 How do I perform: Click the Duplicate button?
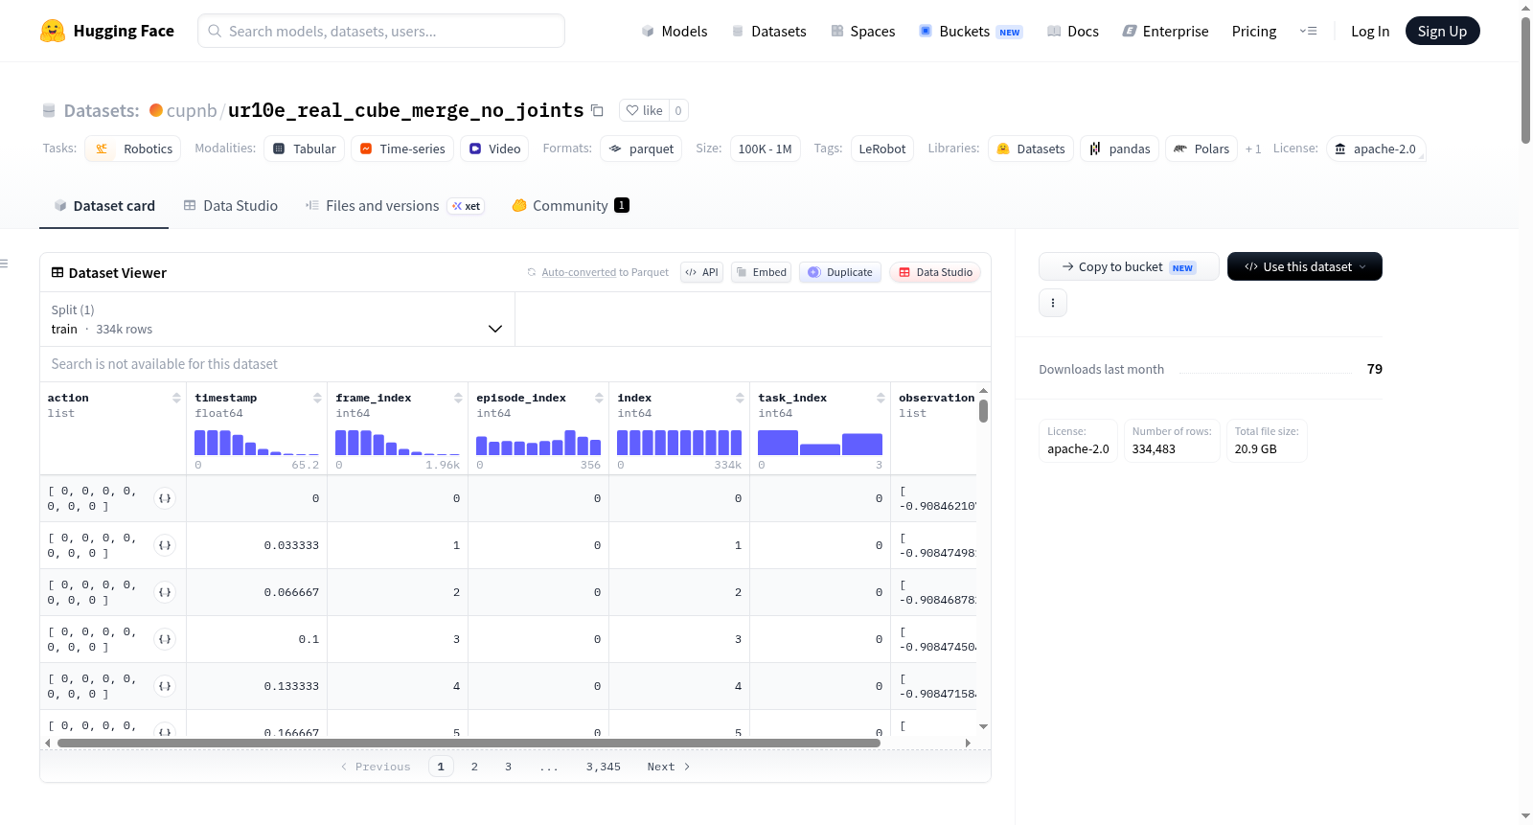point(840,272)
